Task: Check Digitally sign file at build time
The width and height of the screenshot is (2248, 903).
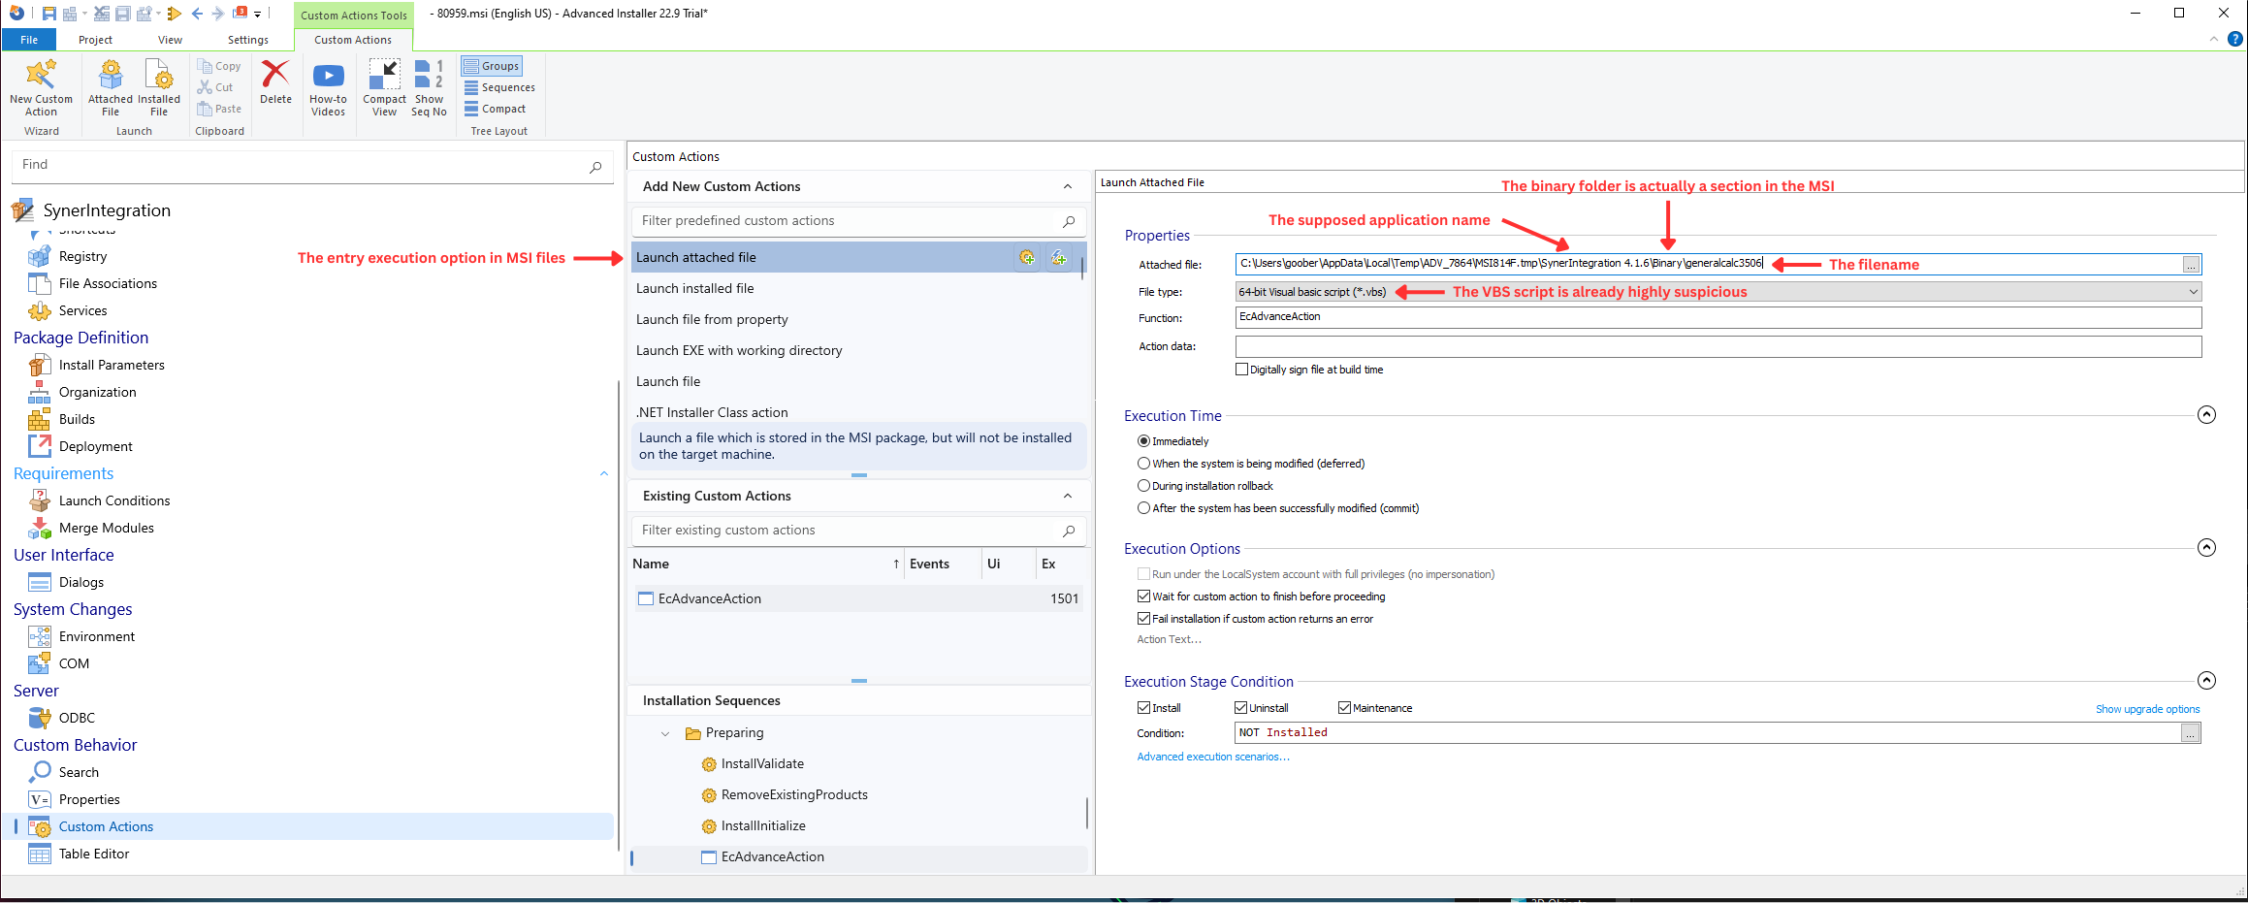Action: point(1241,370)
